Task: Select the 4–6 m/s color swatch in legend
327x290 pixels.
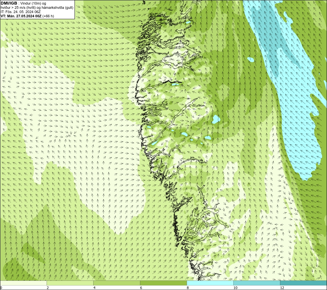Action: tap(117, 283)
